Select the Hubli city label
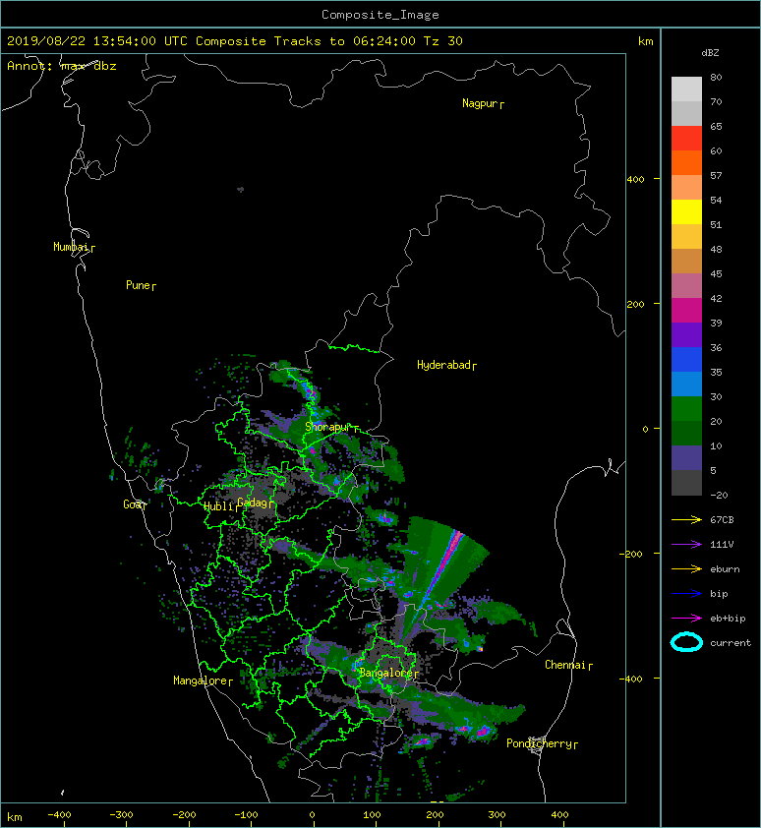 218,506
